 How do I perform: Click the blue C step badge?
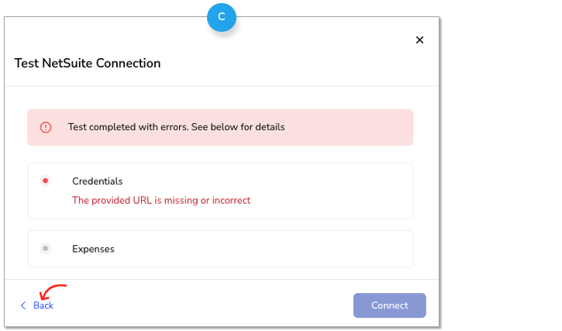(x=222, y=17)
